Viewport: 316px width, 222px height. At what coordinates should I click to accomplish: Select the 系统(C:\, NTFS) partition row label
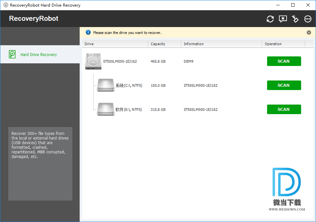(x=129, y=85)
